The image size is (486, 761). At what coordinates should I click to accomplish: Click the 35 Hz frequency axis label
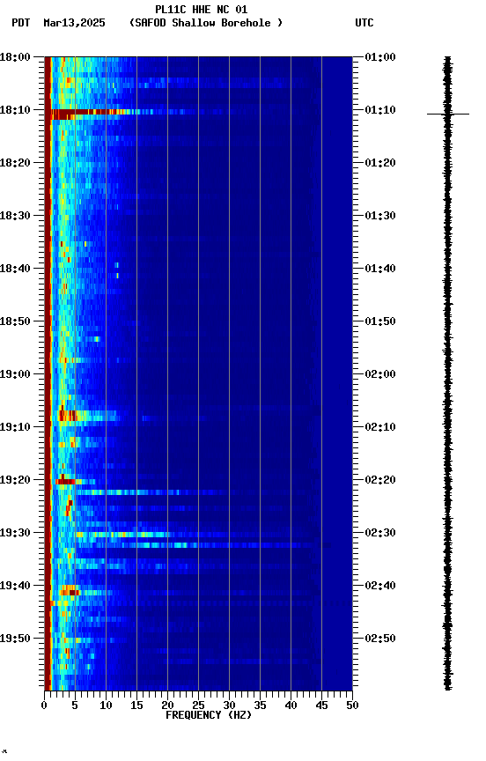(260, 706)
